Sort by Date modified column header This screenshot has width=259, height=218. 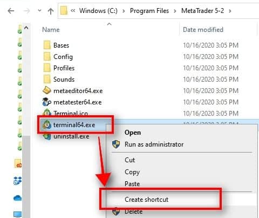[x=203, y=30]
